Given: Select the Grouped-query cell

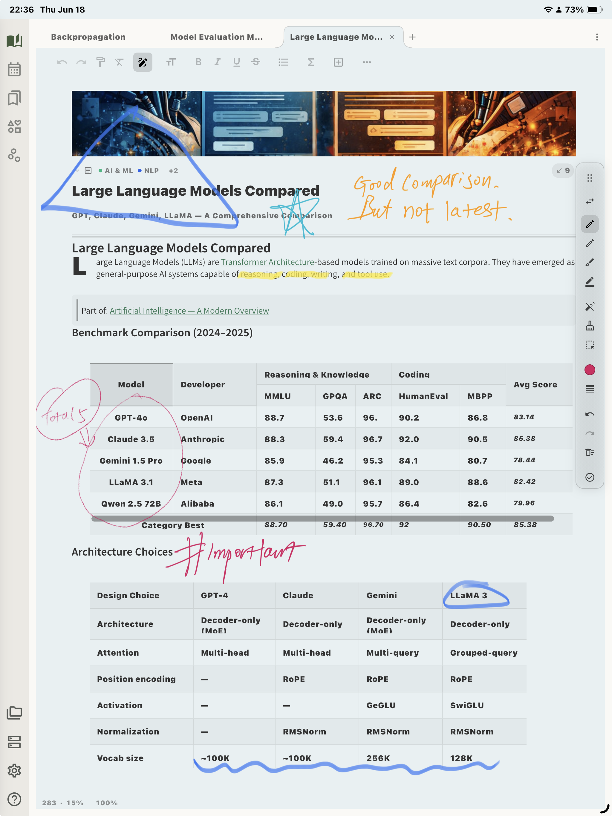Looking at the screenshot, I should (x=484, y=652).
